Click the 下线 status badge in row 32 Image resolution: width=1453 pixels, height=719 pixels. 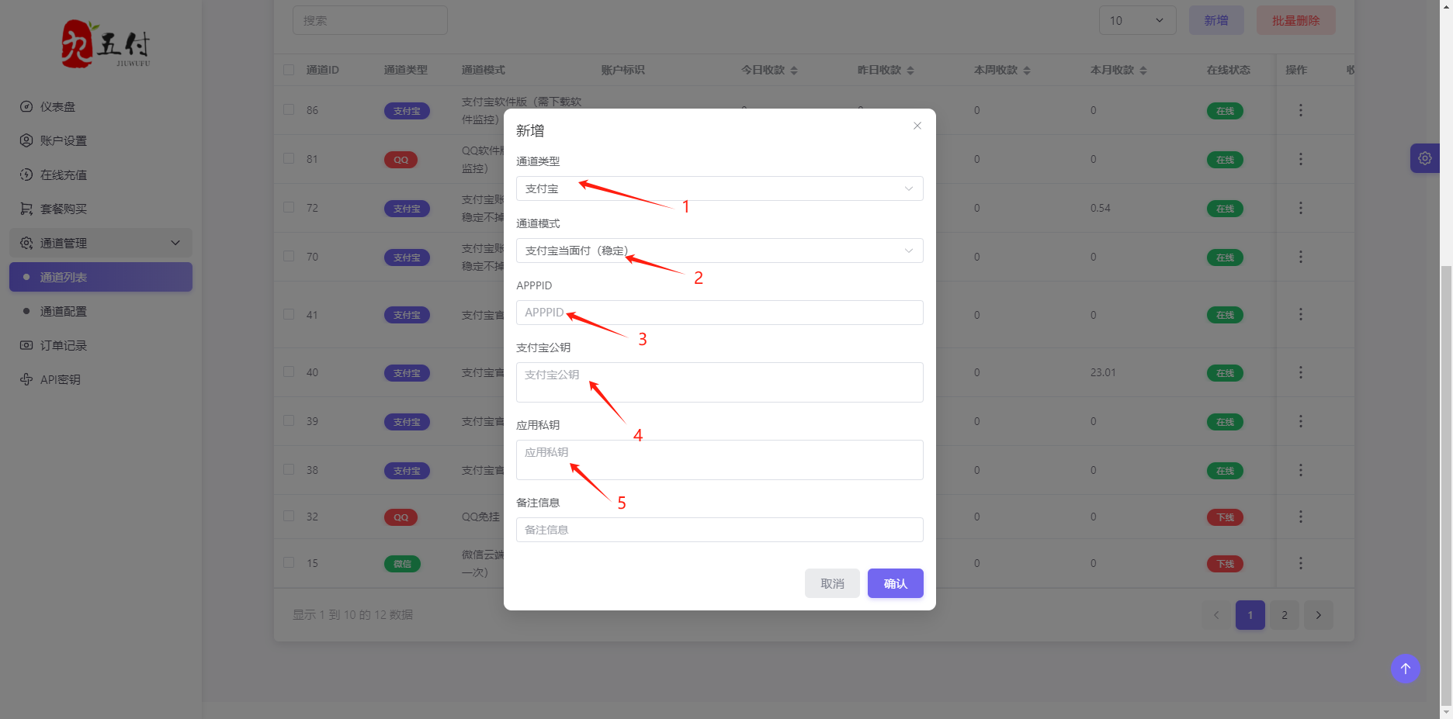point(1225,517)
